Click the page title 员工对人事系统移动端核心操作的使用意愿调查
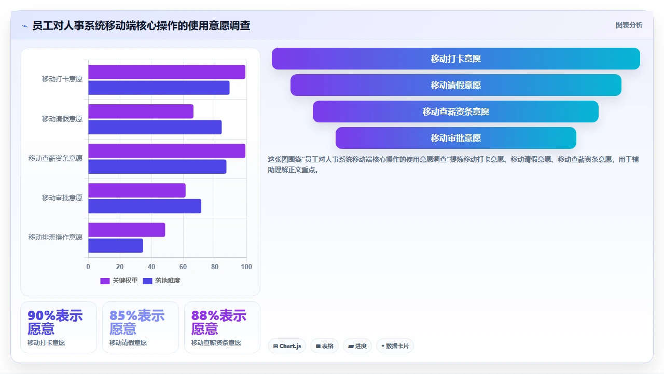The image size is (664, 374). (141, 25)
